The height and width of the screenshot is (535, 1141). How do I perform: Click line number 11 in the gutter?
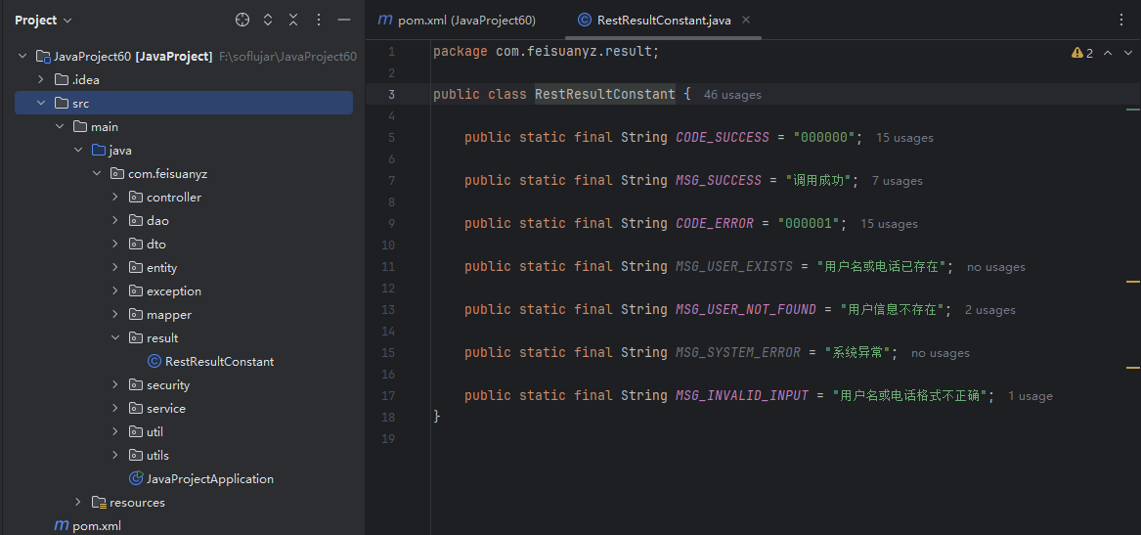tap(387, 266)
